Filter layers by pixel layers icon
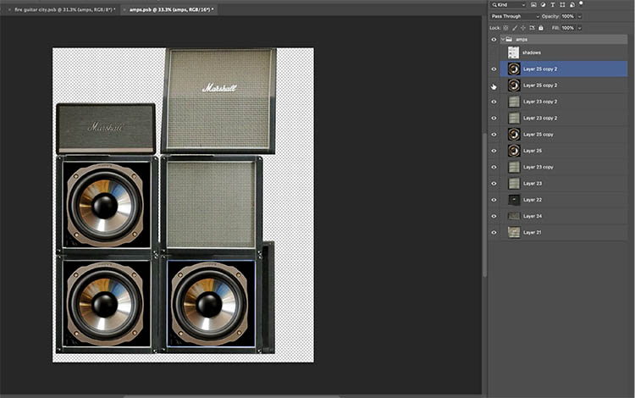This screenshot has width=635, height=398. pos(533,5)
